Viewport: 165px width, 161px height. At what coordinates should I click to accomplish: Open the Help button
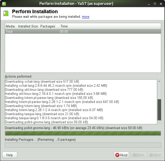point(10,155)
